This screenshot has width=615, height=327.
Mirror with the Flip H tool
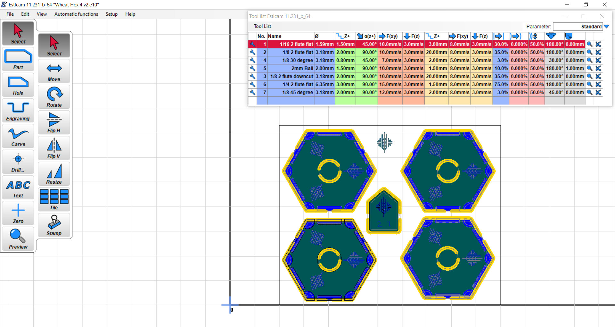pyautogui.click(x=54, y=122)
